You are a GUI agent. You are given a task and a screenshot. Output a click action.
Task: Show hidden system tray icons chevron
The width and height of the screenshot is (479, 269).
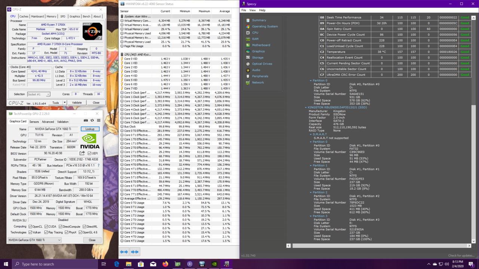428,264
